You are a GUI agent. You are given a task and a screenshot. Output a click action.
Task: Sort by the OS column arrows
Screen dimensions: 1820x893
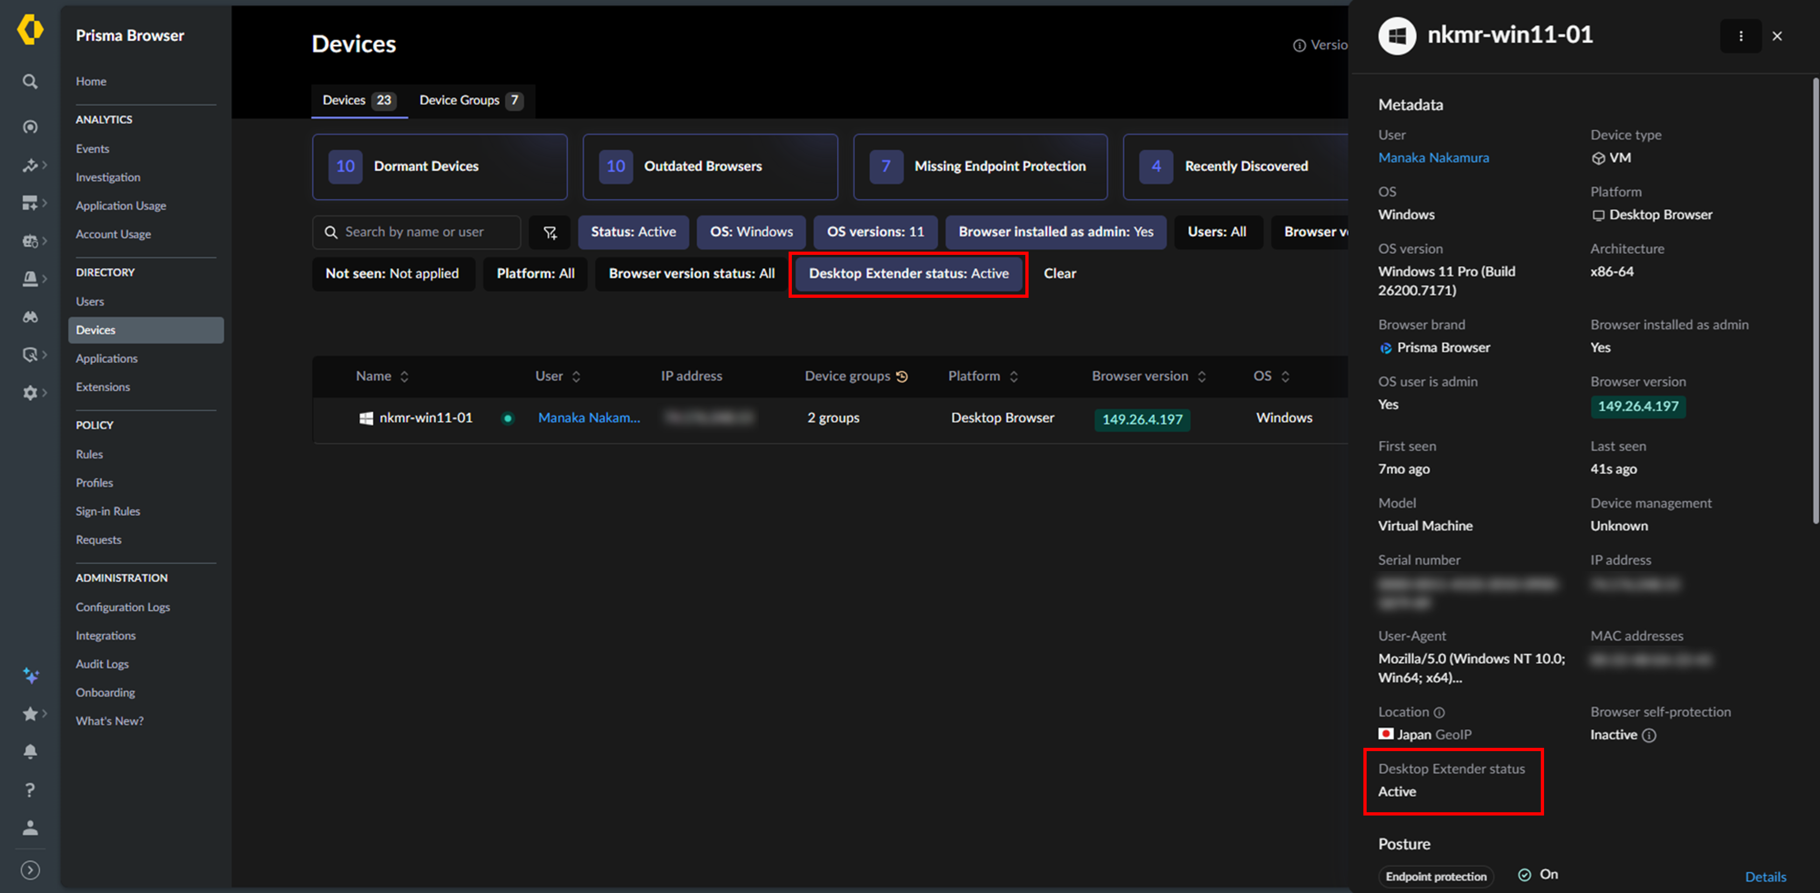(1285, 377)
